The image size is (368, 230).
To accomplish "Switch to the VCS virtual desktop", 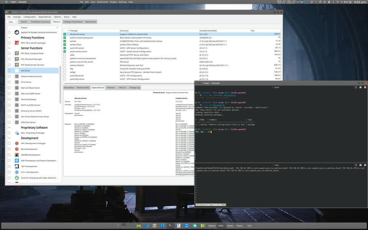I will (249, 226).
